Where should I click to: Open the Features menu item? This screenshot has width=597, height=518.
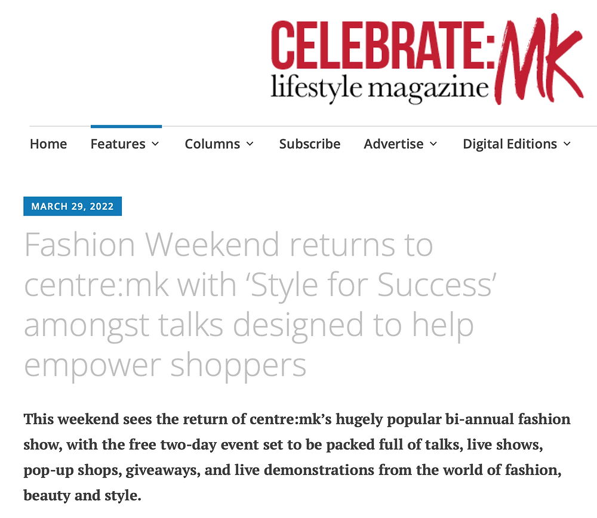[118, 144]
